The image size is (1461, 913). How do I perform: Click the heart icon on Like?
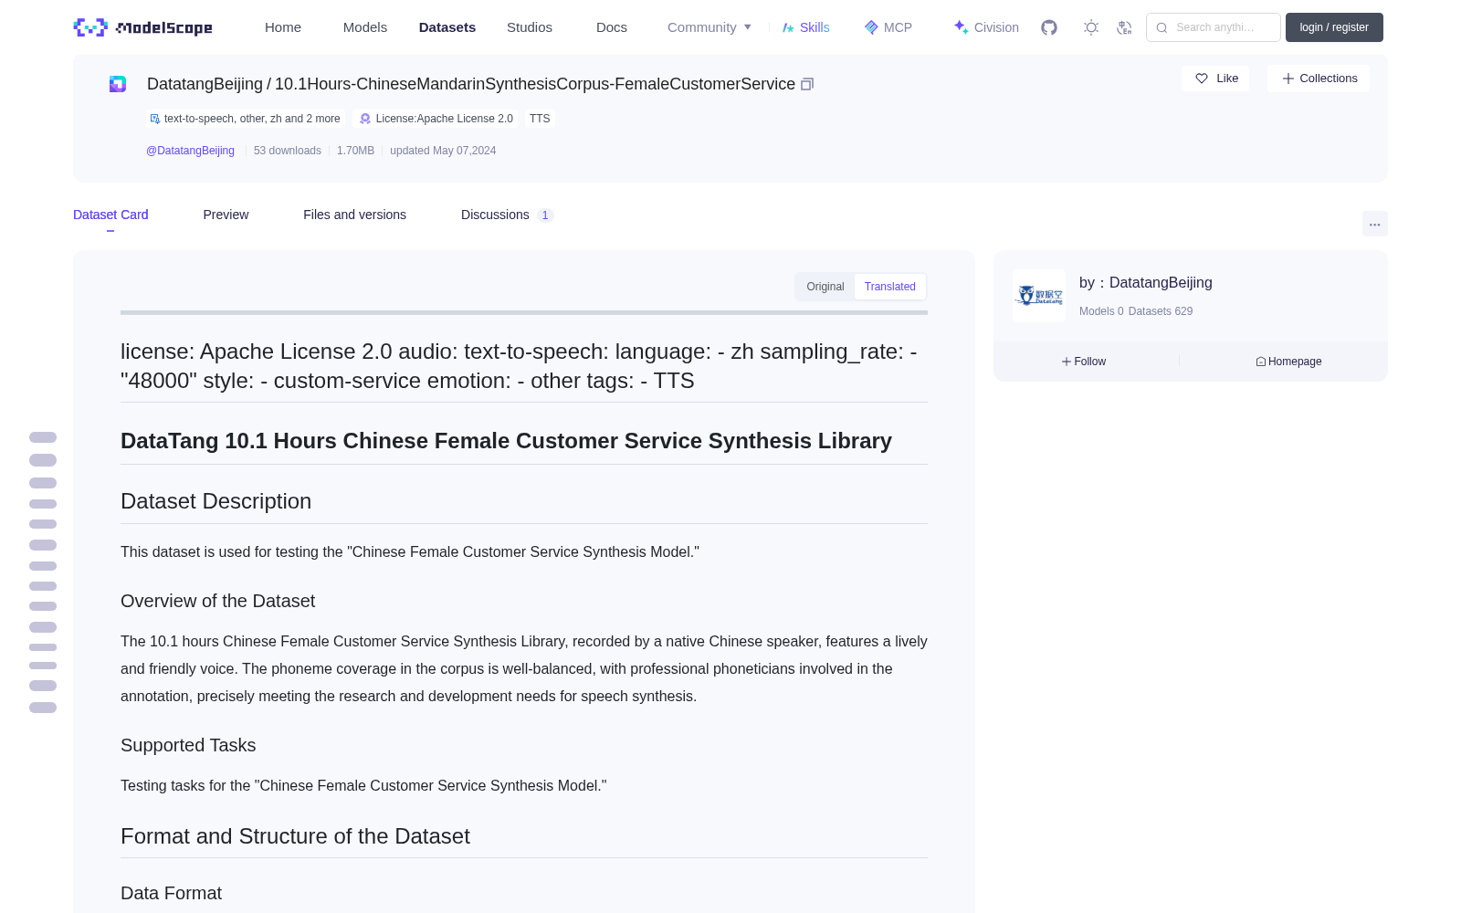[1202, 79]
